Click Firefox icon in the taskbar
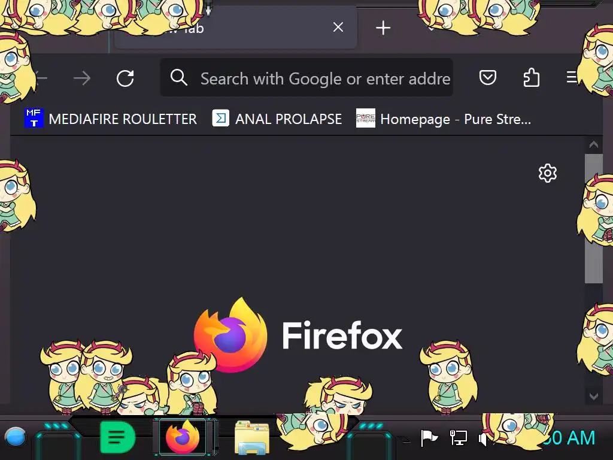The width and height of the screenshot is (613, 460). click(183, 437)
